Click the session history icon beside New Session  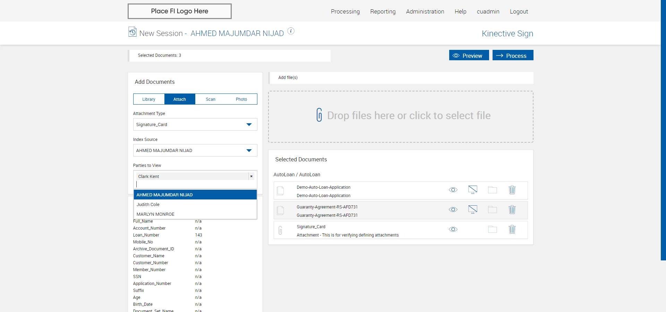(132, 32)
